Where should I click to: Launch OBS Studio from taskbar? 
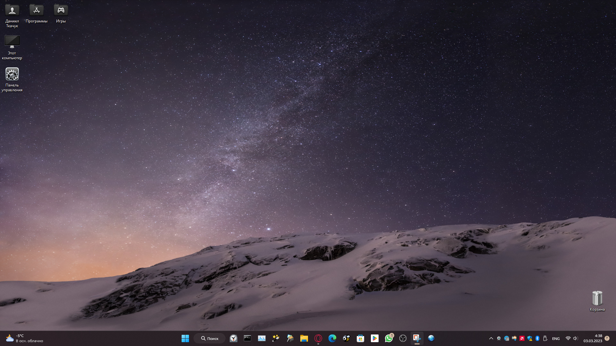coord(403,338)
